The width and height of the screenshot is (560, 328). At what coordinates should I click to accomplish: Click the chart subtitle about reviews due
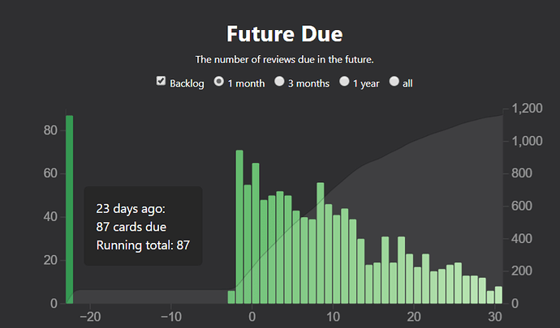point(284,59)
